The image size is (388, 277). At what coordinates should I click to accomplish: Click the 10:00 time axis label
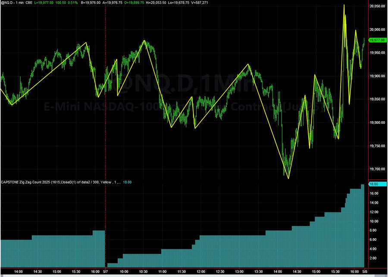[124, 271]
